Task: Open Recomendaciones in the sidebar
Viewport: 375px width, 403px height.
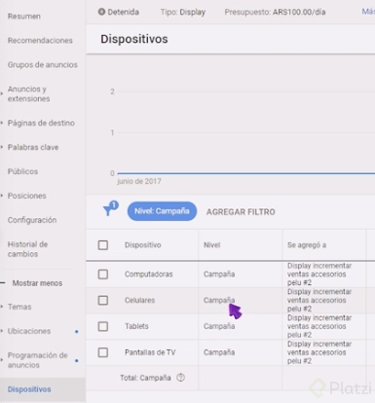Action: pyautogui.click(x=40, y=40)
